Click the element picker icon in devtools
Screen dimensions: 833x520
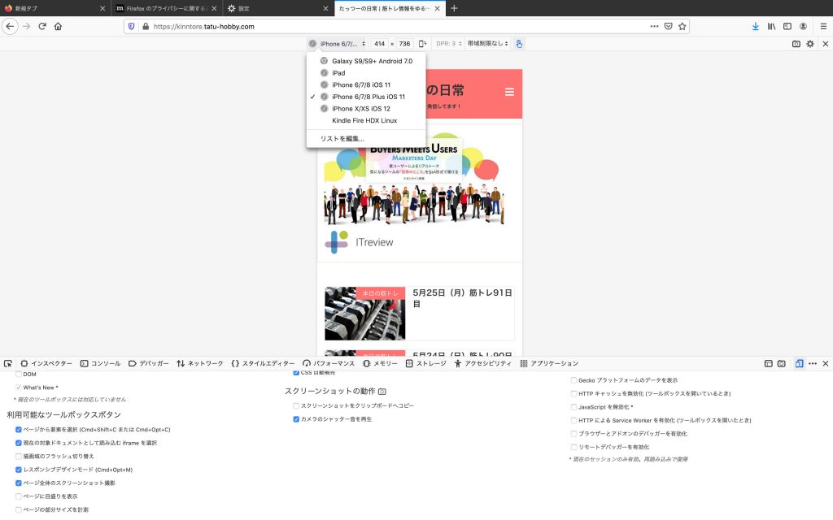pyautogui.click(x=8, y=363)
